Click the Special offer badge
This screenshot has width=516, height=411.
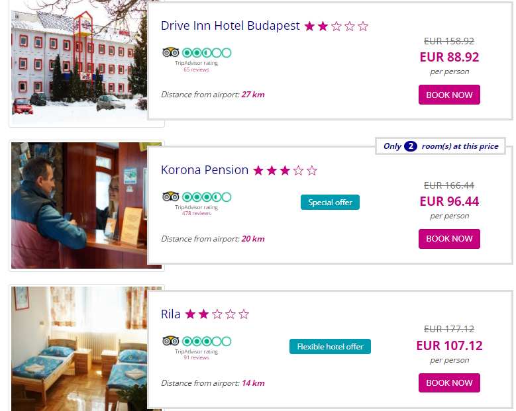point(330,202)
